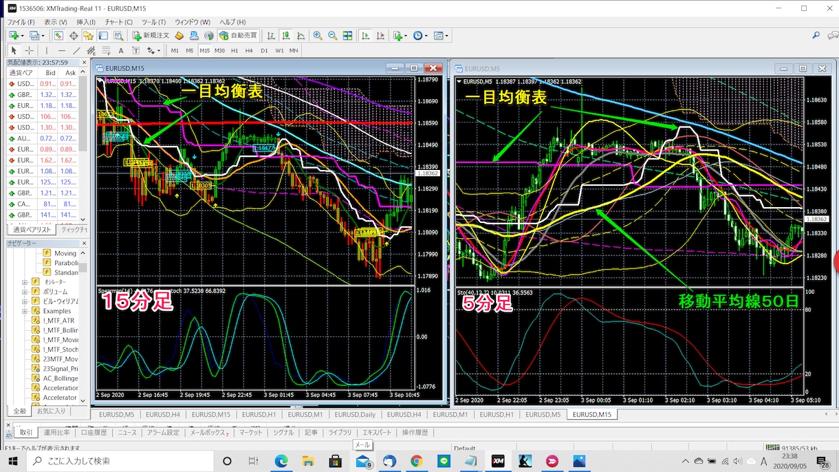839x472 pixels.
Task: Expand the オシレーター tree node
Action: 25,282
